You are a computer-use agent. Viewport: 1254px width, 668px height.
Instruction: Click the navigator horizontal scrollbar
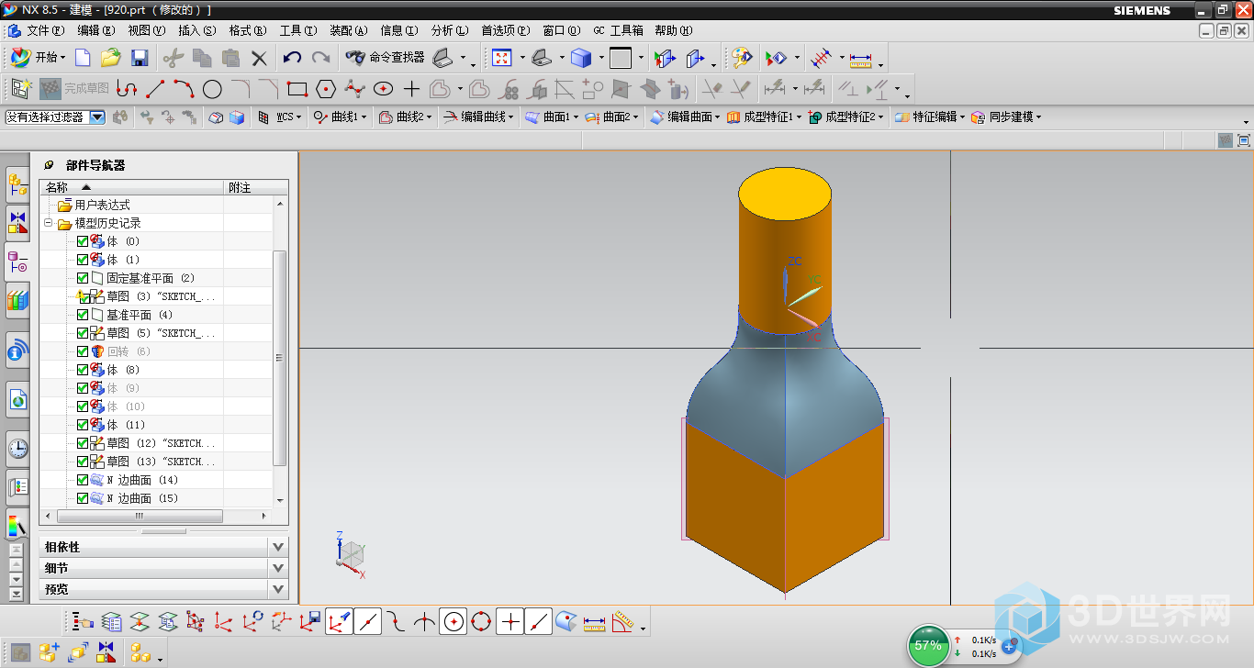[140, 516]
